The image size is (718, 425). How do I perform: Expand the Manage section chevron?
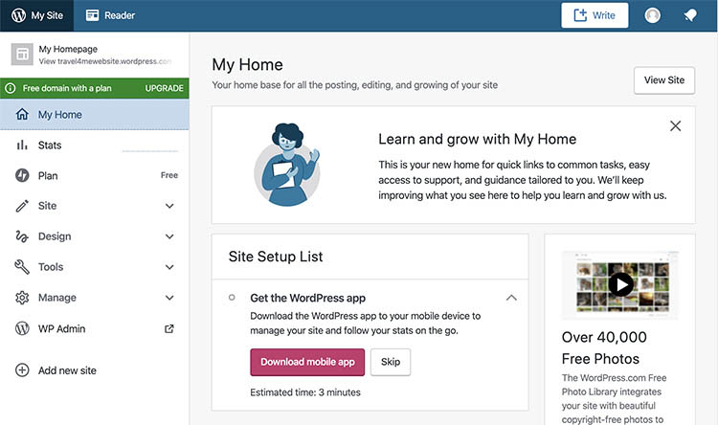tap(169, 298)
